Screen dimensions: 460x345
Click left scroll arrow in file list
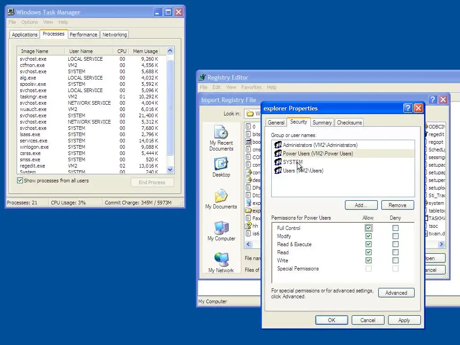(x=248, y=244)
